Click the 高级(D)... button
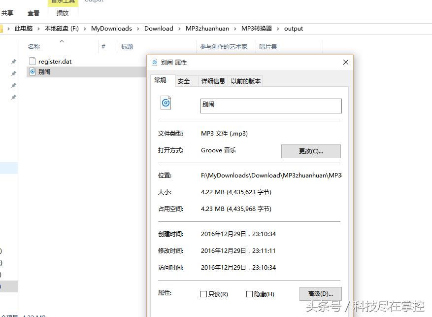The width and height of the screenshot is (432, 317). point(320,293)
